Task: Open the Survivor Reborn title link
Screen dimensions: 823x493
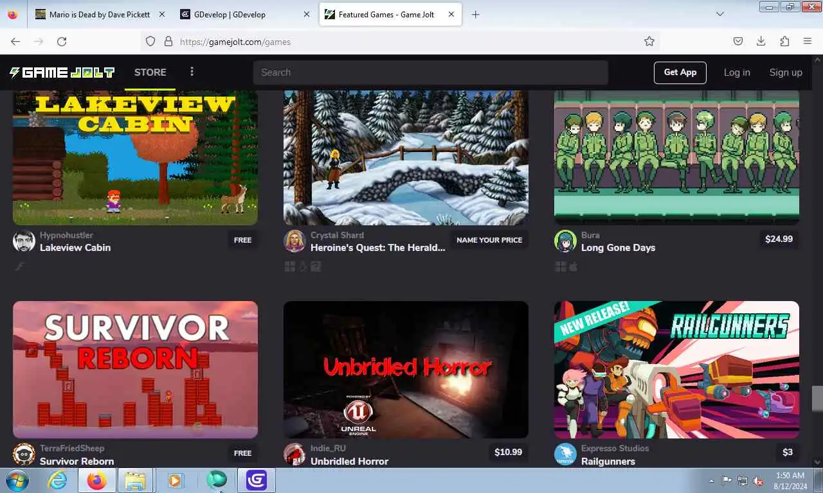Action: point(77,461)
